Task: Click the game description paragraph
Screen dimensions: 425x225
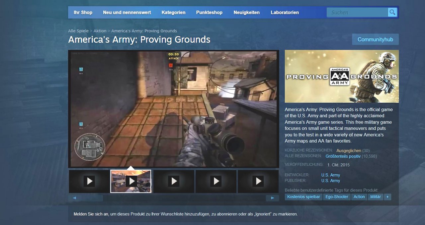Action: click(x=339, y=125)
